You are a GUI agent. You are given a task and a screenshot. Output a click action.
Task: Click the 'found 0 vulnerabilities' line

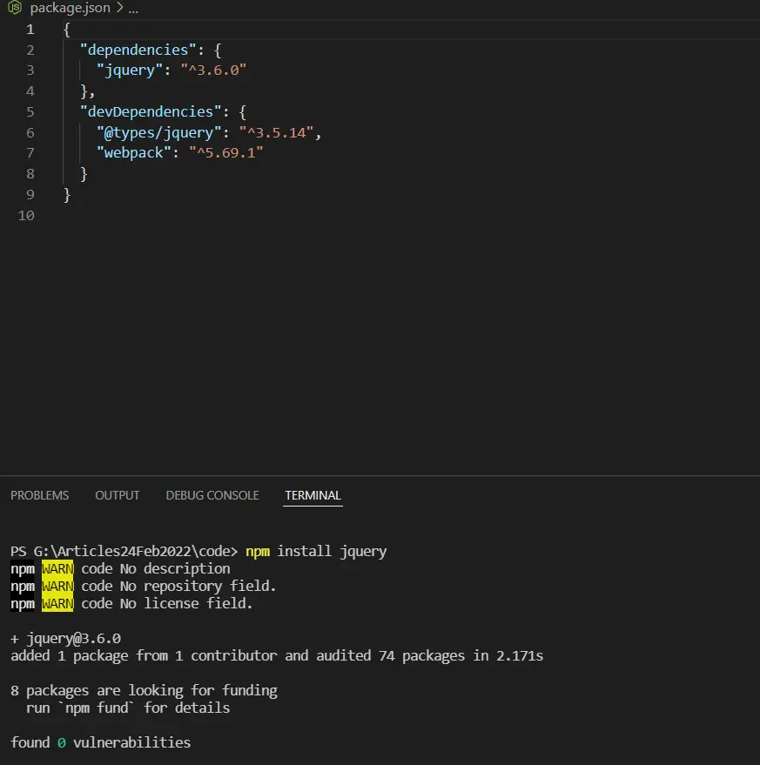(101, 742)
